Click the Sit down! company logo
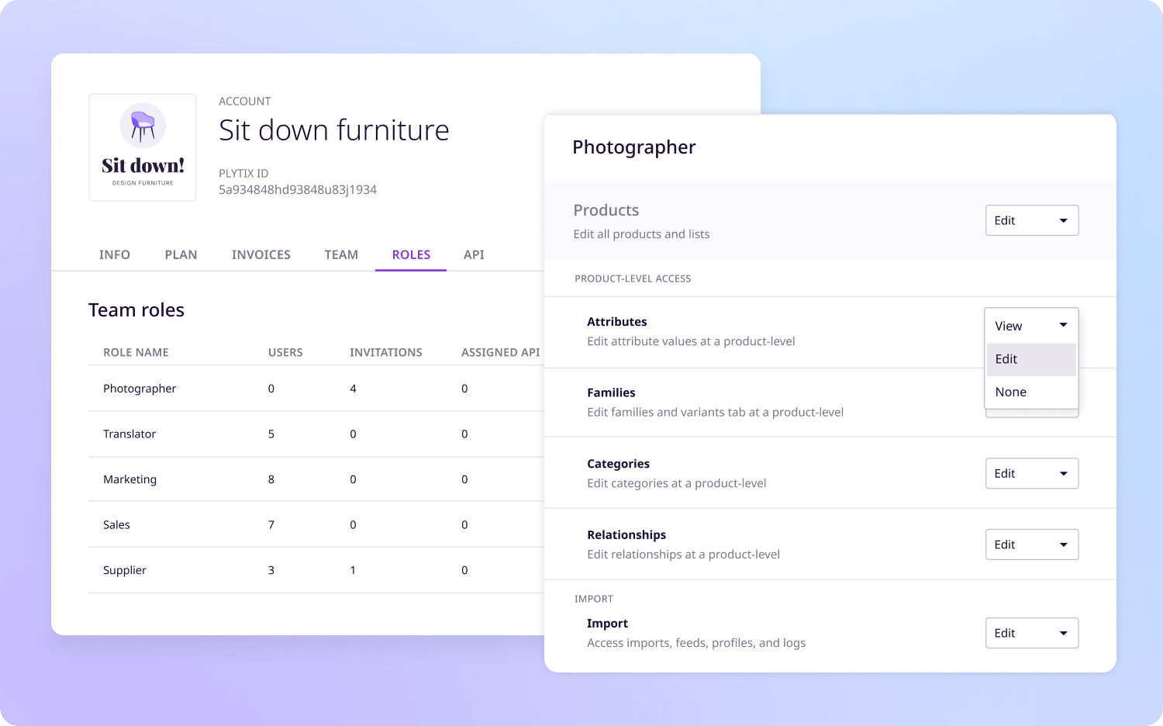Image resolution: width=1163 pixels, height=726 pixels. [143, 147]
